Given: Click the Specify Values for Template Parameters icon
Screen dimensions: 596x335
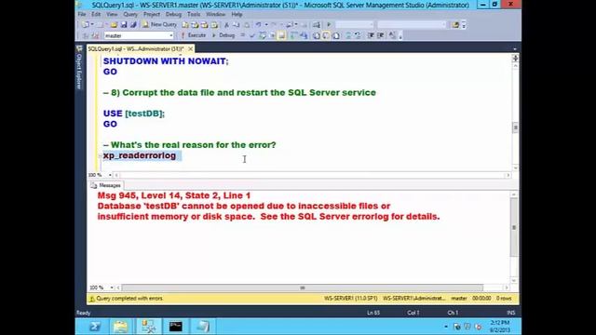Looking at the screenshot, I should tap(392, 35).
